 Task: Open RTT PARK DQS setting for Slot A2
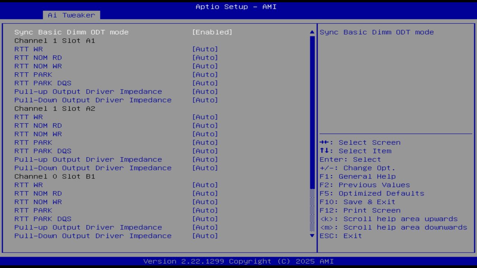point(42,151)
